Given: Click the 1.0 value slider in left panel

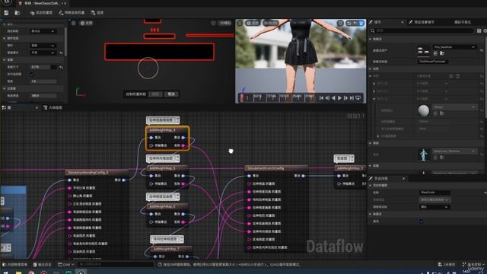Looking at the screenshot, I should 43,81.
